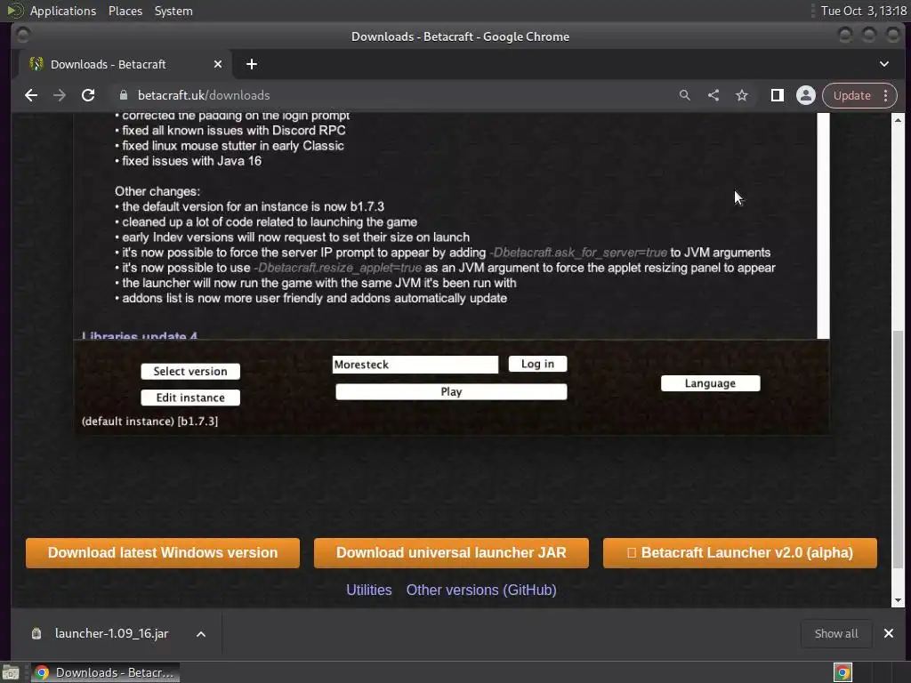Click the Log in button
Image resolution: width=911 pixels, height=683 pixels.
click(537, 364)
